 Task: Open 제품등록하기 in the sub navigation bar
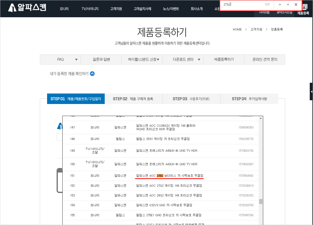[224, 59]
